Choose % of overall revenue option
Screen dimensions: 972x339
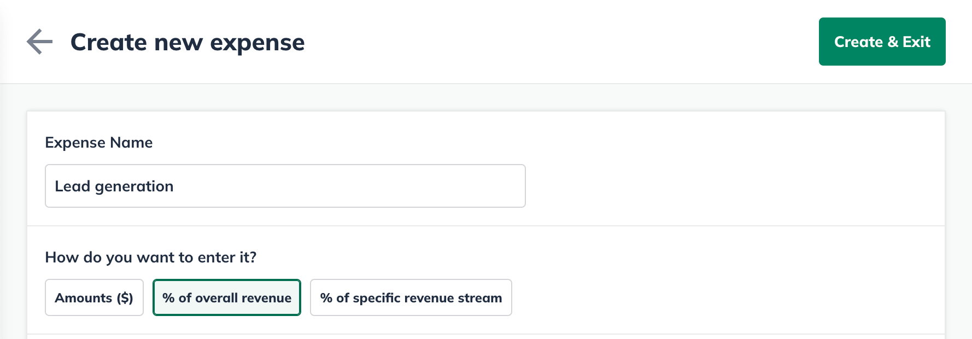[227, 297]
